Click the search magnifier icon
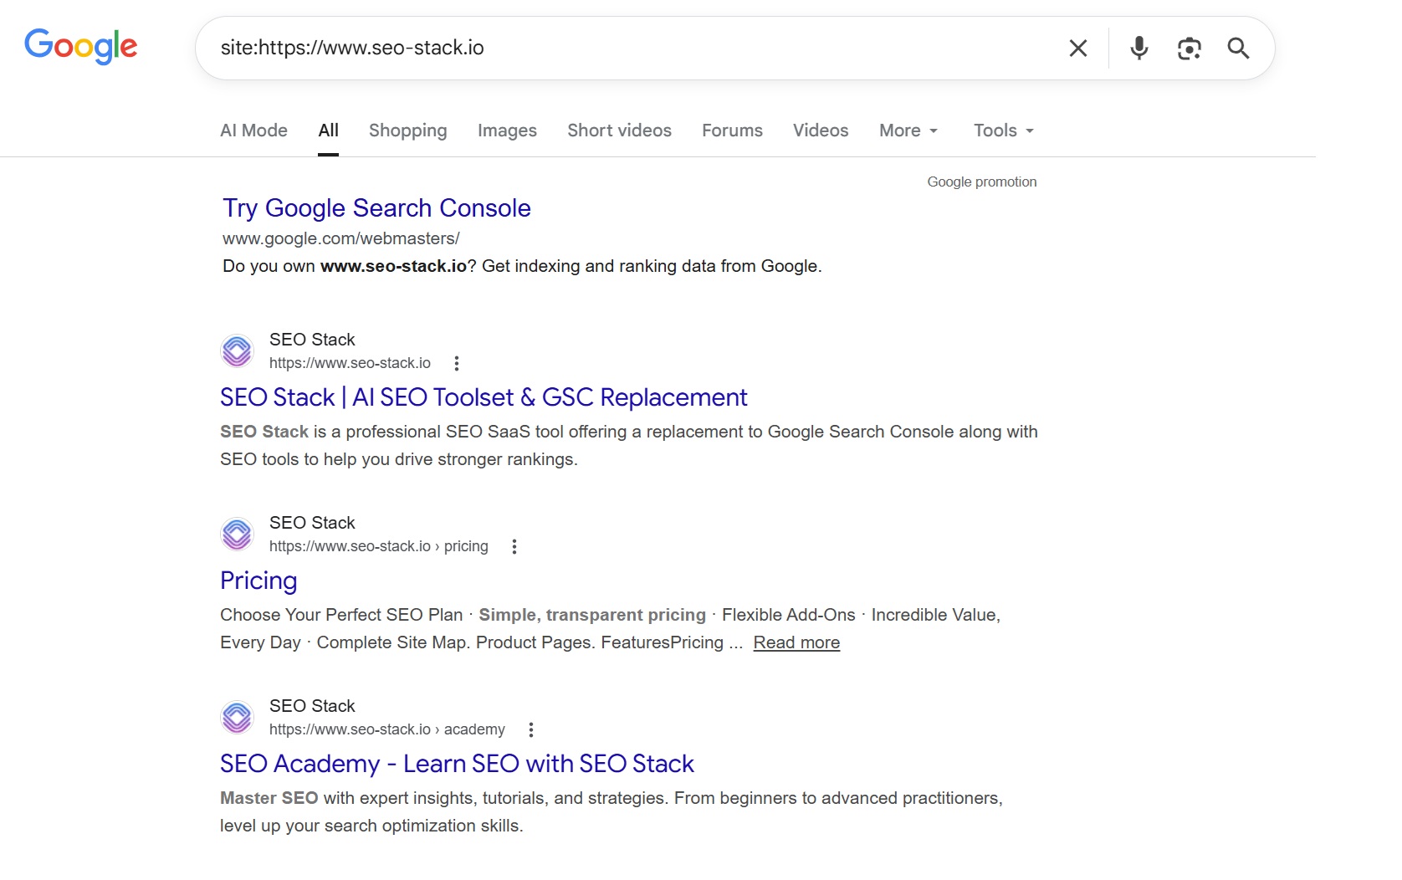 point(1238,49)
